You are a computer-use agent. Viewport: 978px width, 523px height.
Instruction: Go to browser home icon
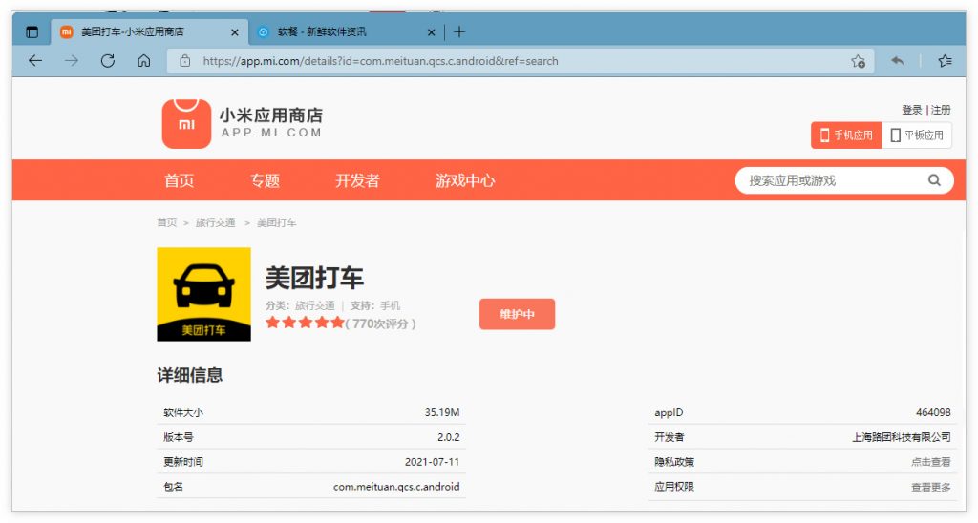pyautogui.click(x=144, y=60)
